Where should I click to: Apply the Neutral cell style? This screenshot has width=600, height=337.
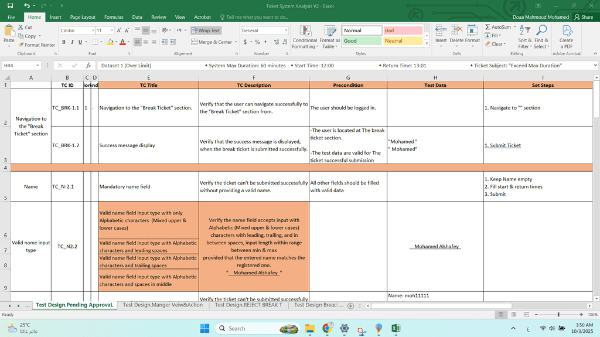[x=403, y=40]
